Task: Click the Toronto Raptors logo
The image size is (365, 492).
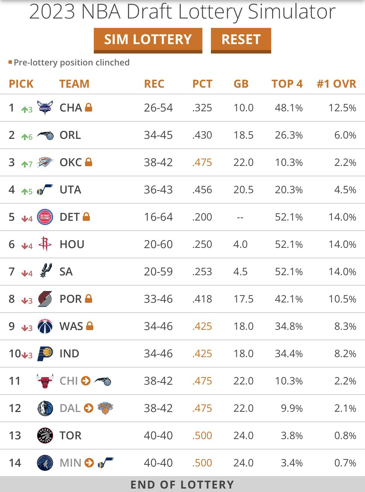Action: [x=45, y=435]
